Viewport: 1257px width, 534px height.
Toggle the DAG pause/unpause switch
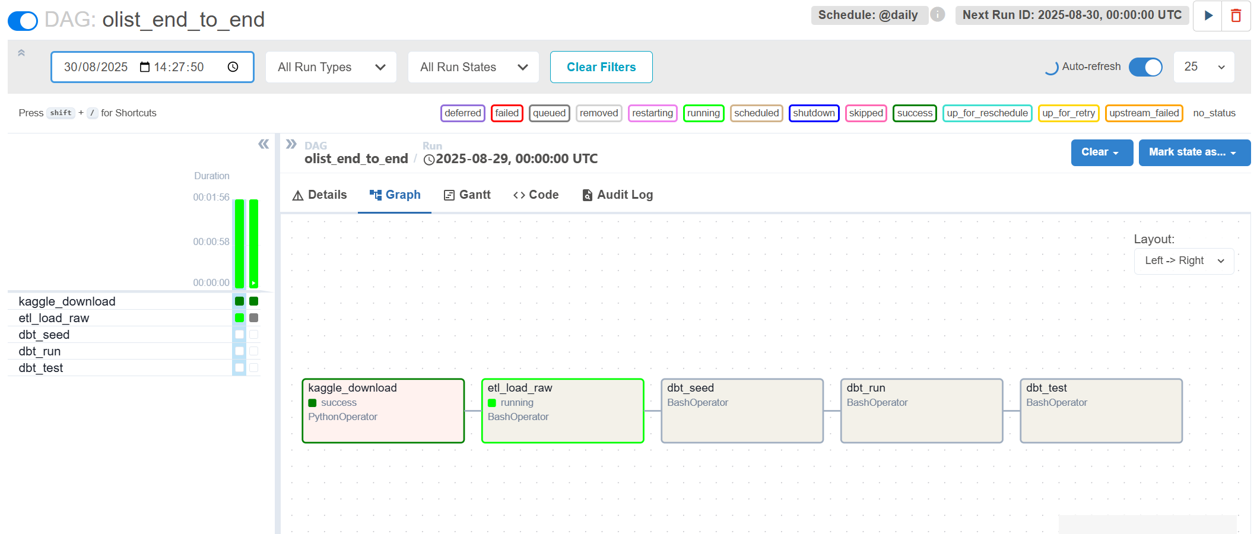[x=23, y=21]
